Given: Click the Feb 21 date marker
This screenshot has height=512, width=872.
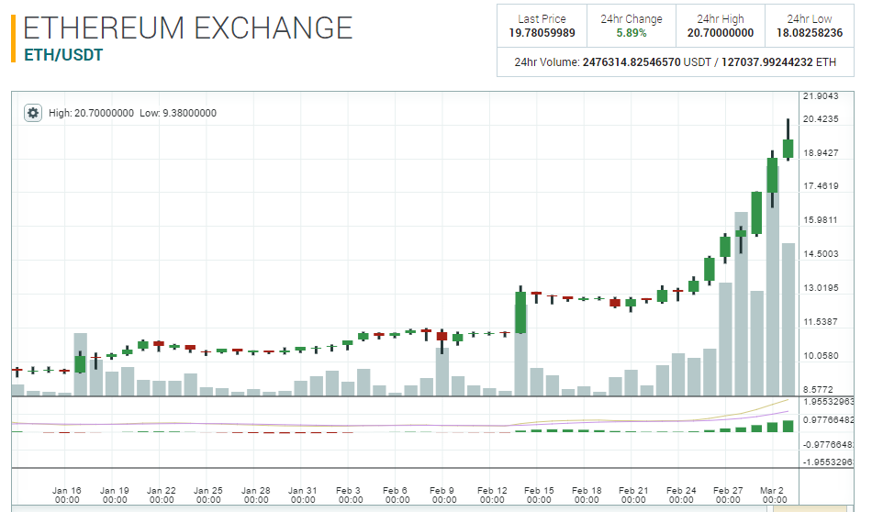Looking at the screenshot, I should 633,495.
